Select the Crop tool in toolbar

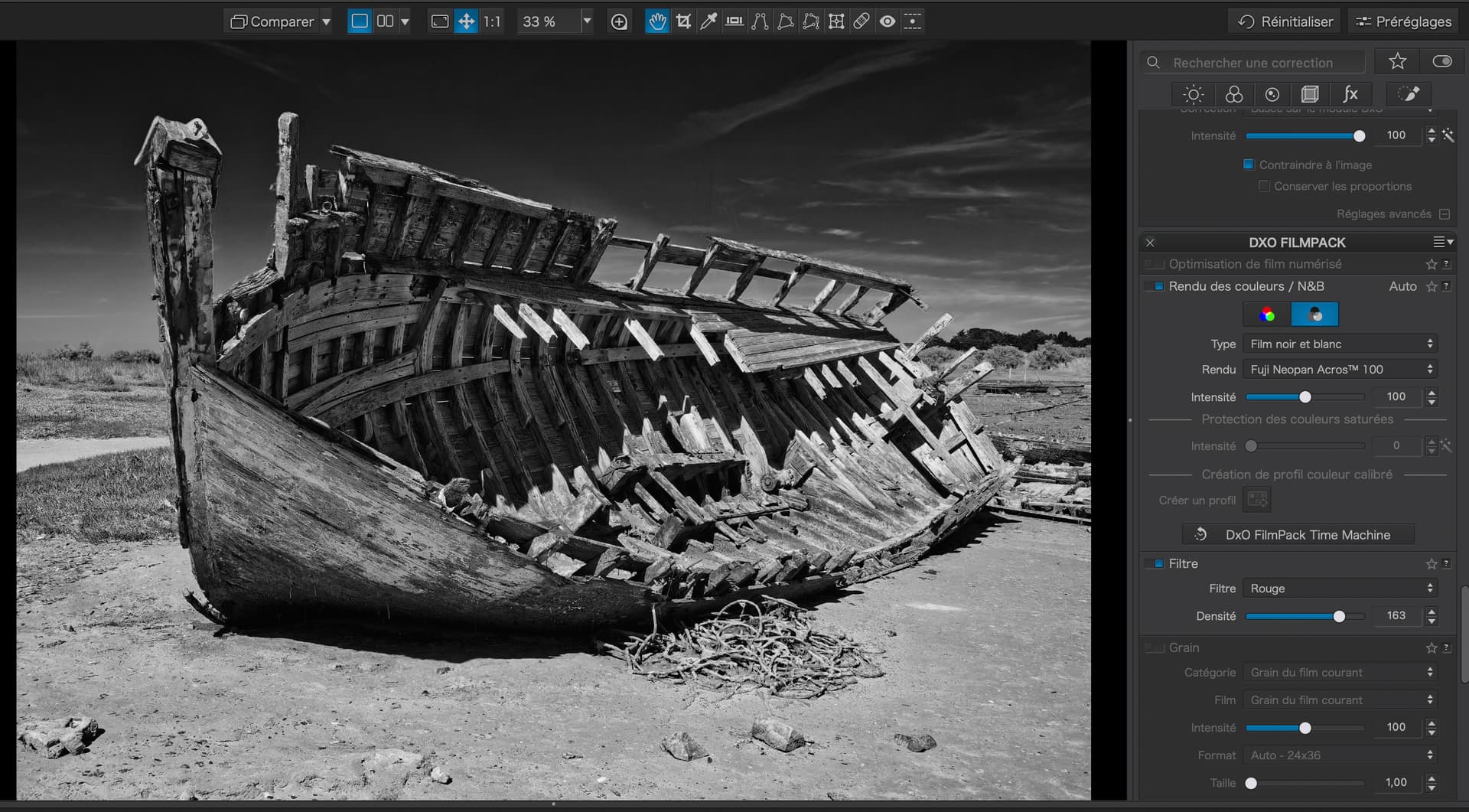[x=683, y=21]
